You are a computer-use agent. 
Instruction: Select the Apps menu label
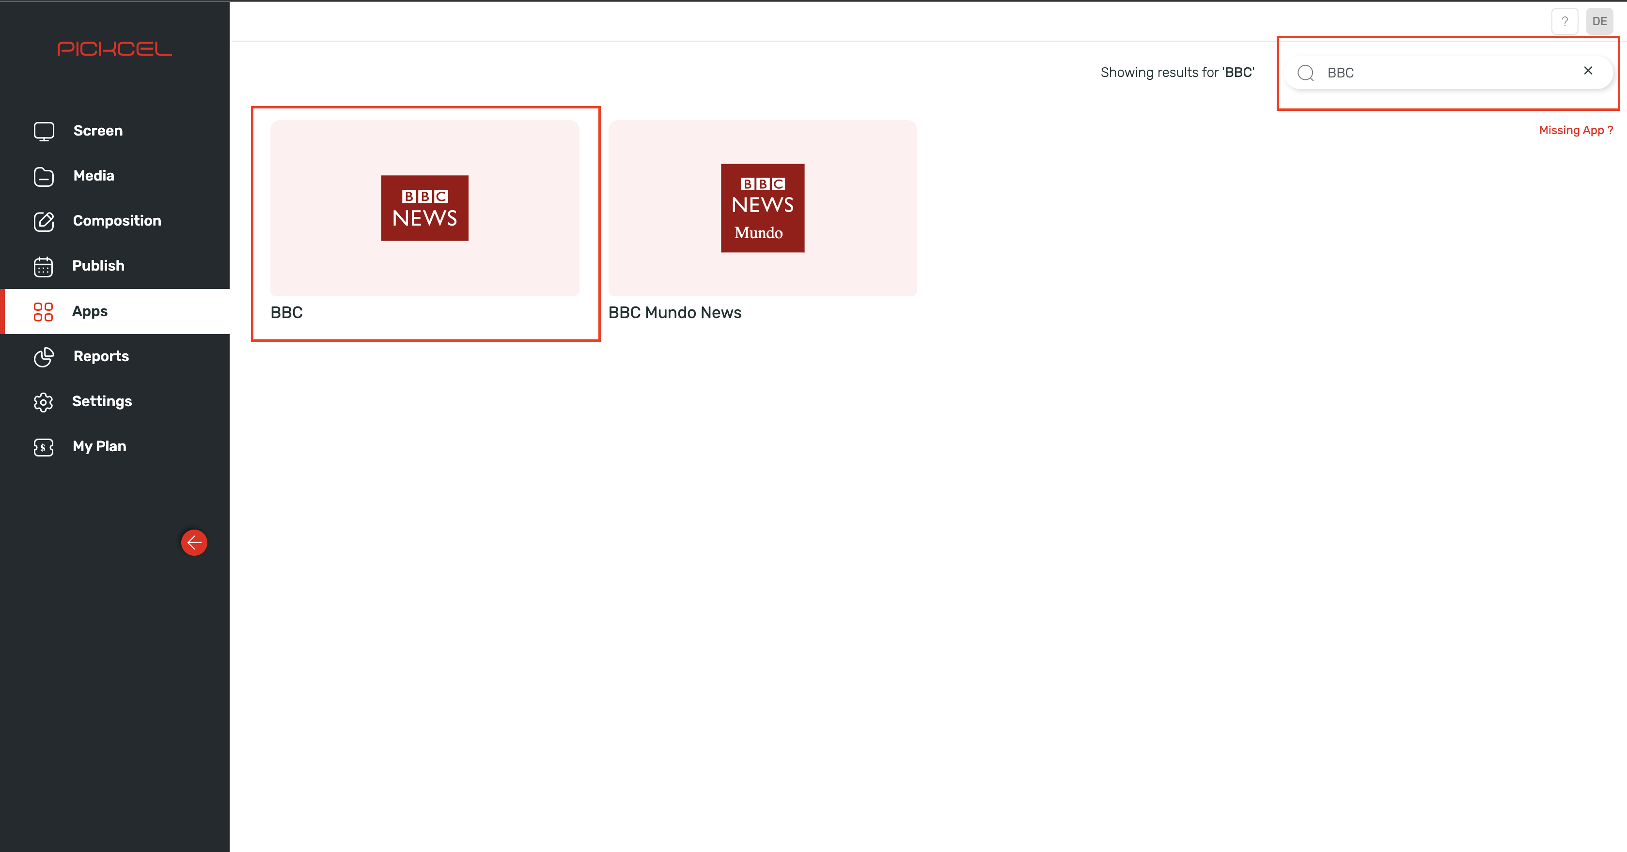click(x=90, y=311)
